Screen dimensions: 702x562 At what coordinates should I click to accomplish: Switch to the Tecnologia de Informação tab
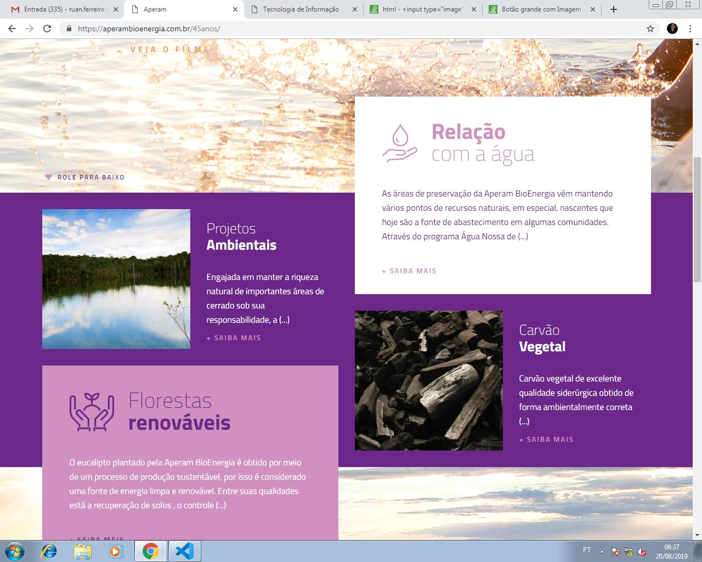(x=303, y=9)
